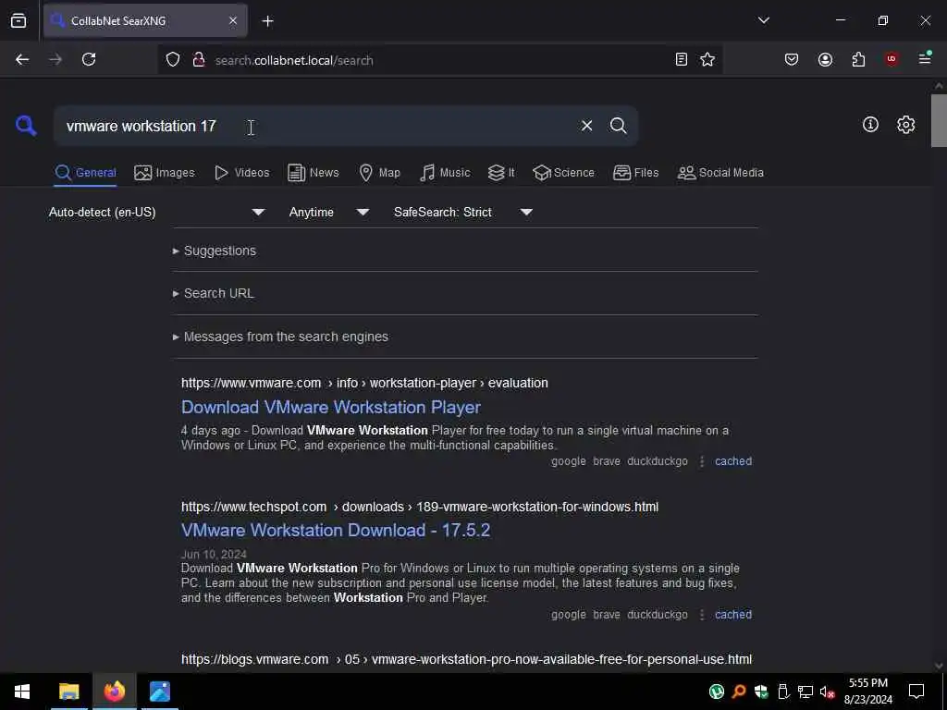Submit search with the magnifier button
The height and width of the screenshot is (710, 947).
(618, 126)
